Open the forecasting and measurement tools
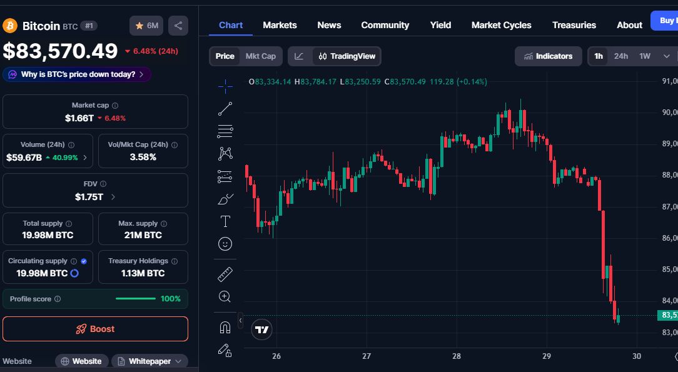This screenshot has width=678, height=372. pyautogui.click(x=225, y=176)
